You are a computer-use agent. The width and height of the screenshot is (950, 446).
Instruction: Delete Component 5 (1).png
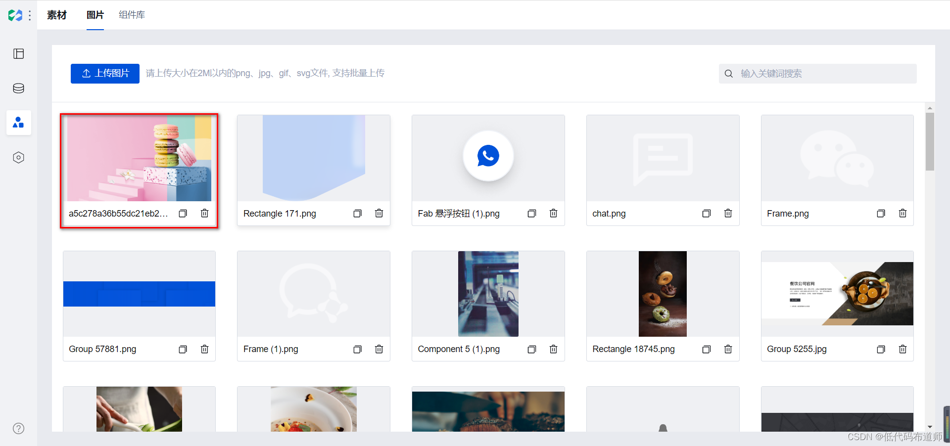[x=554, y=349]
